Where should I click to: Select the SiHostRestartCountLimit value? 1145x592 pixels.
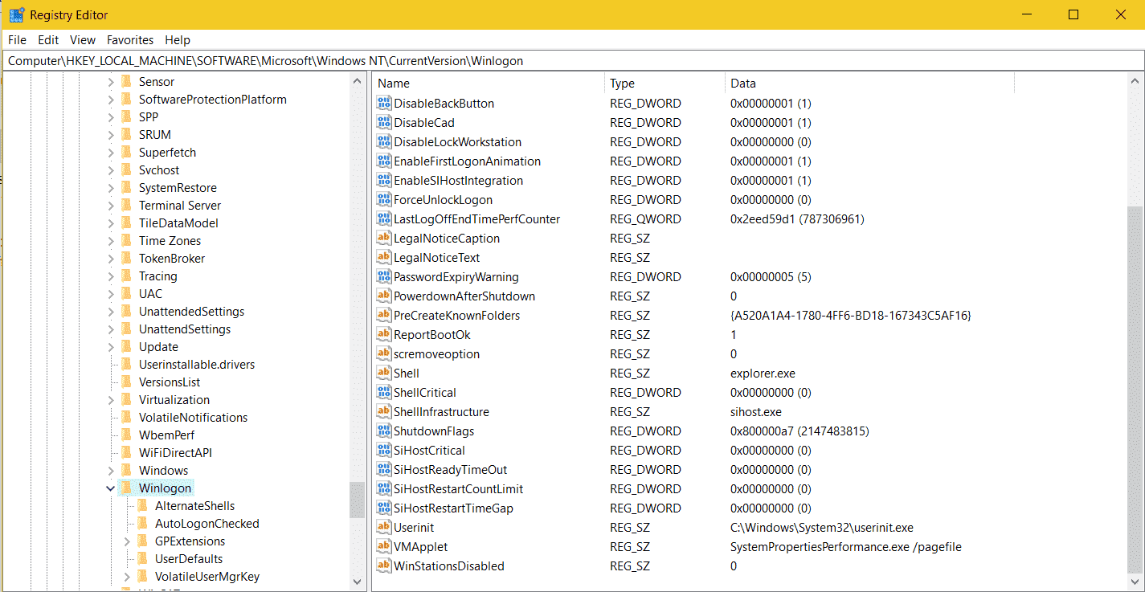coord(458,489)
